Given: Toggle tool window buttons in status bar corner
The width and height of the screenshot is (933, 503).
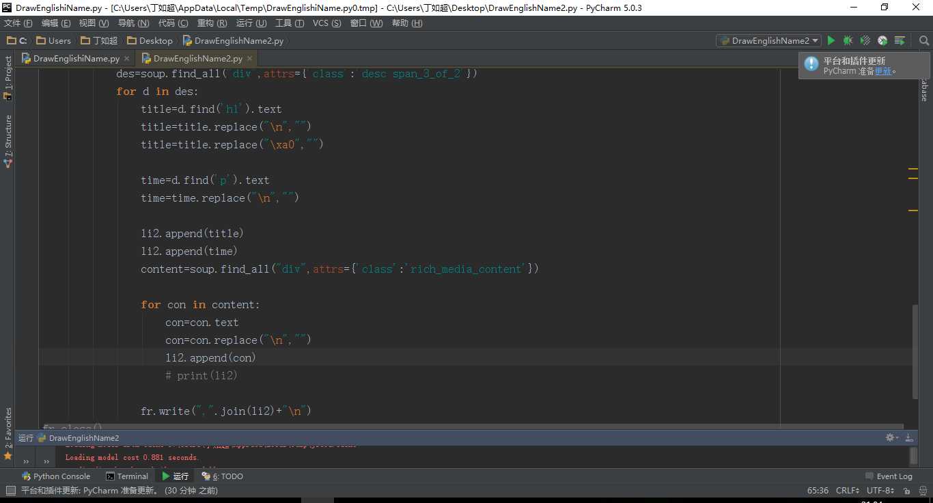Looking at the screenshot, I should pyautogui.click(x=10, y=491).
